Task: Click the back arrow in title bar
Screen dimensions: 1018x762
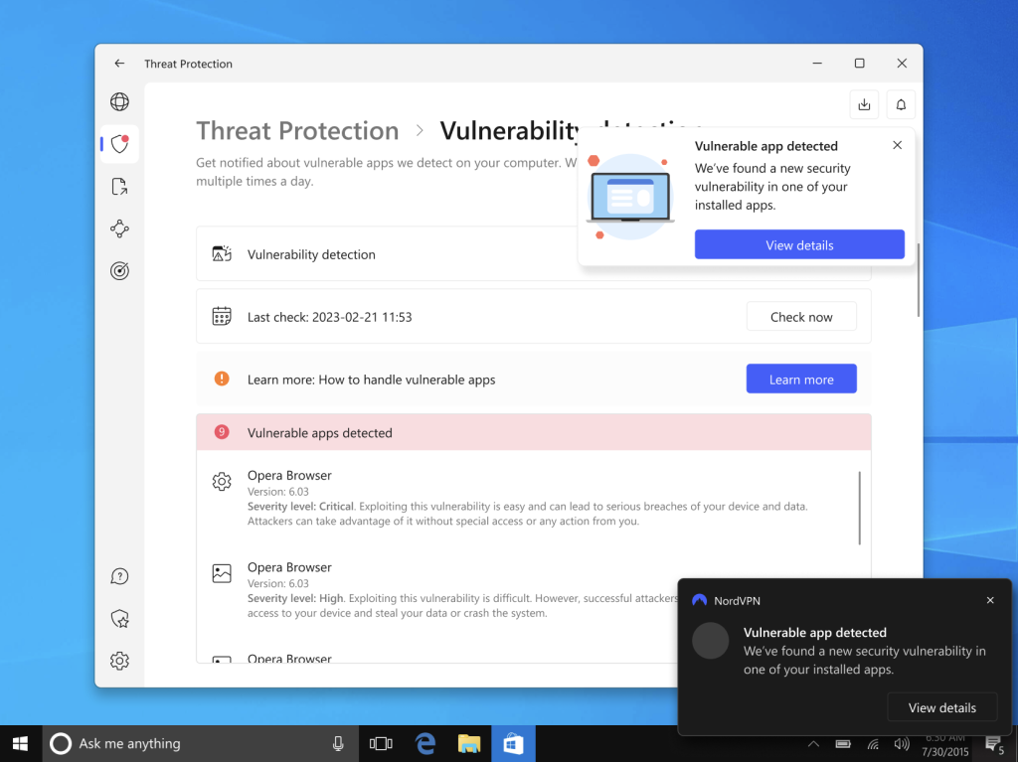Action: pyautogui.click(x=119, y=63)
